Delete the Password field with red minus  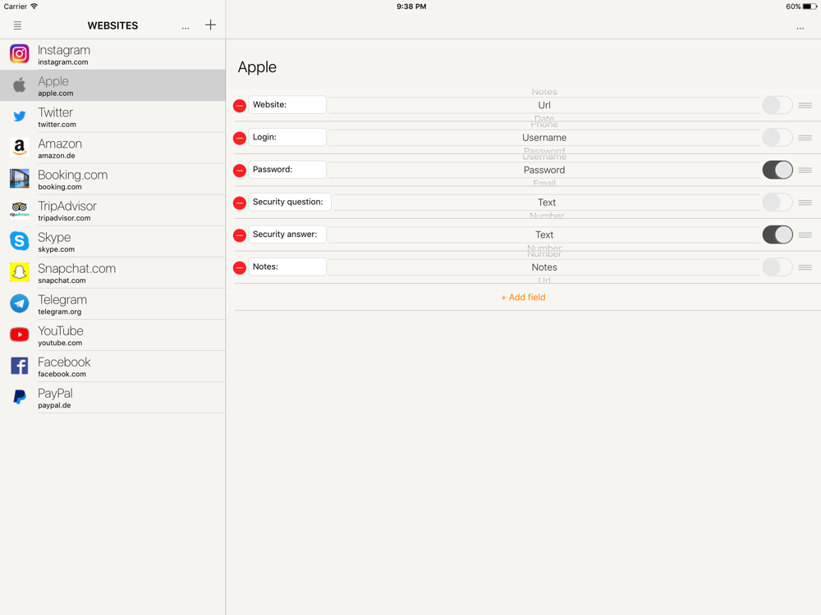pyautogui.click(x=239, y=171)
